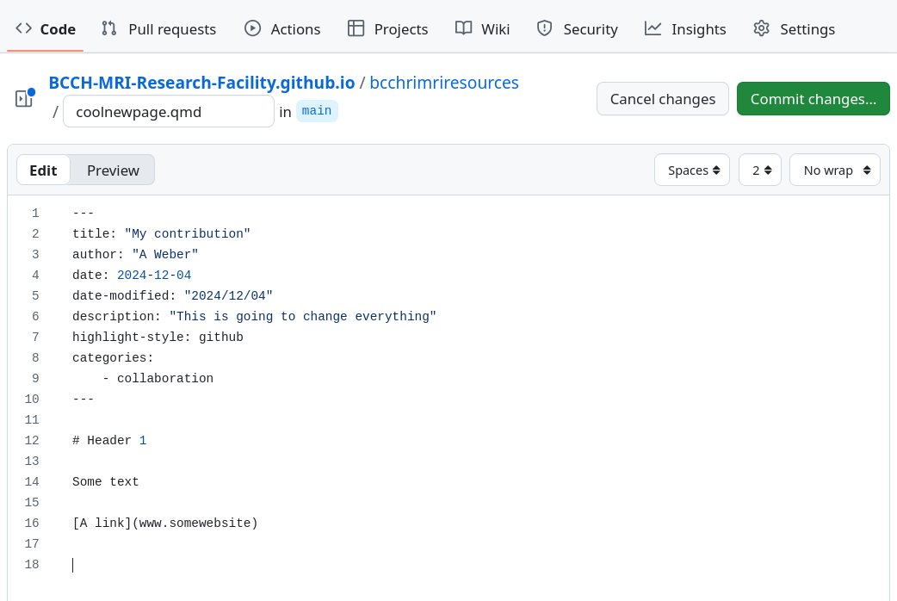Open the Pull requests tab
This screenshot has height=601, width=897.
tap(171, 29)
